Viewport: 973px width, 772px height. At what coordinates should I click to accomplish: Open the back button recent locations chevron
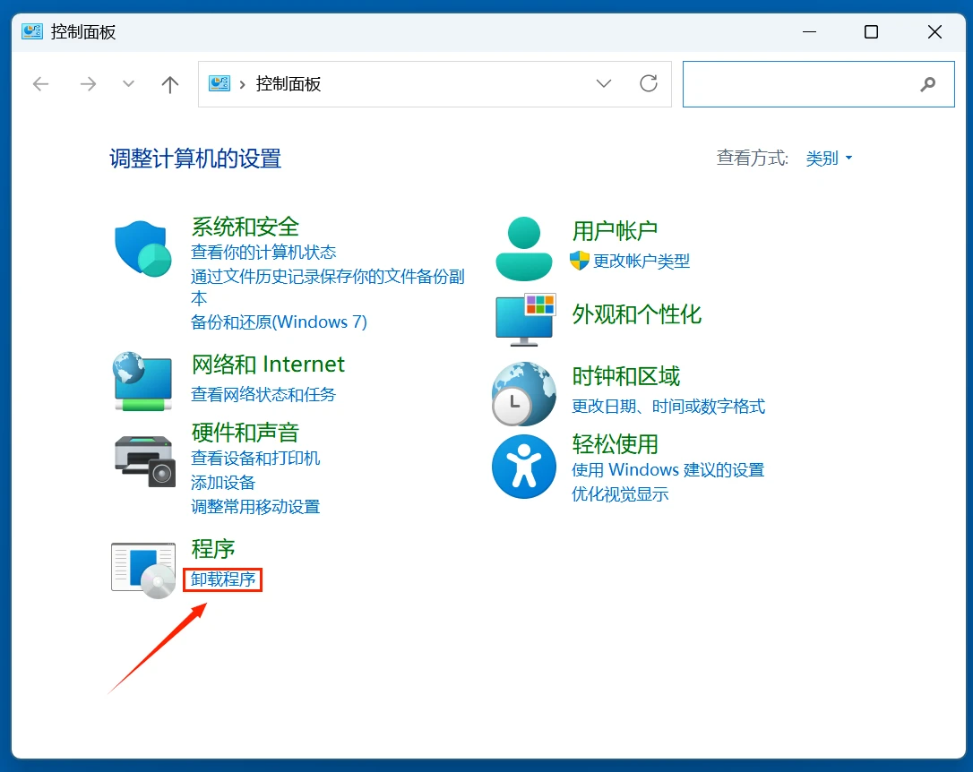point(127,83)
